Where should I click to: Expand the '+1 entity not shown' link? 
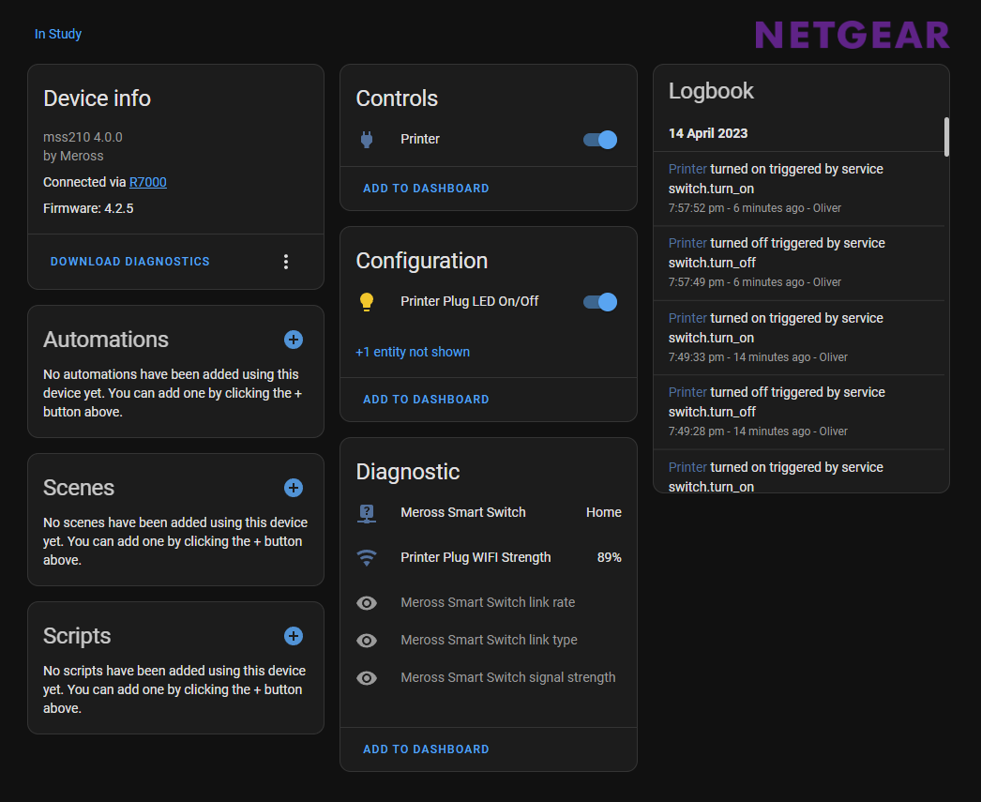click(x=413, y=352)
